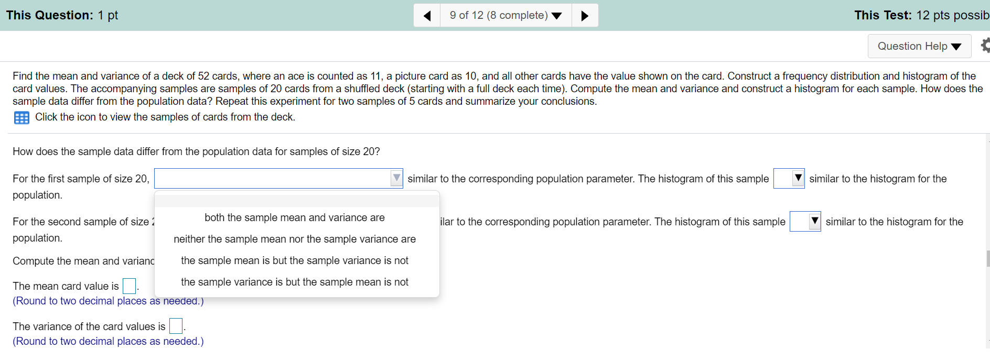Open second sample histogram similarity dropdown
The width and height of the screenshot is (990, 360).
(x=805, y=222)
